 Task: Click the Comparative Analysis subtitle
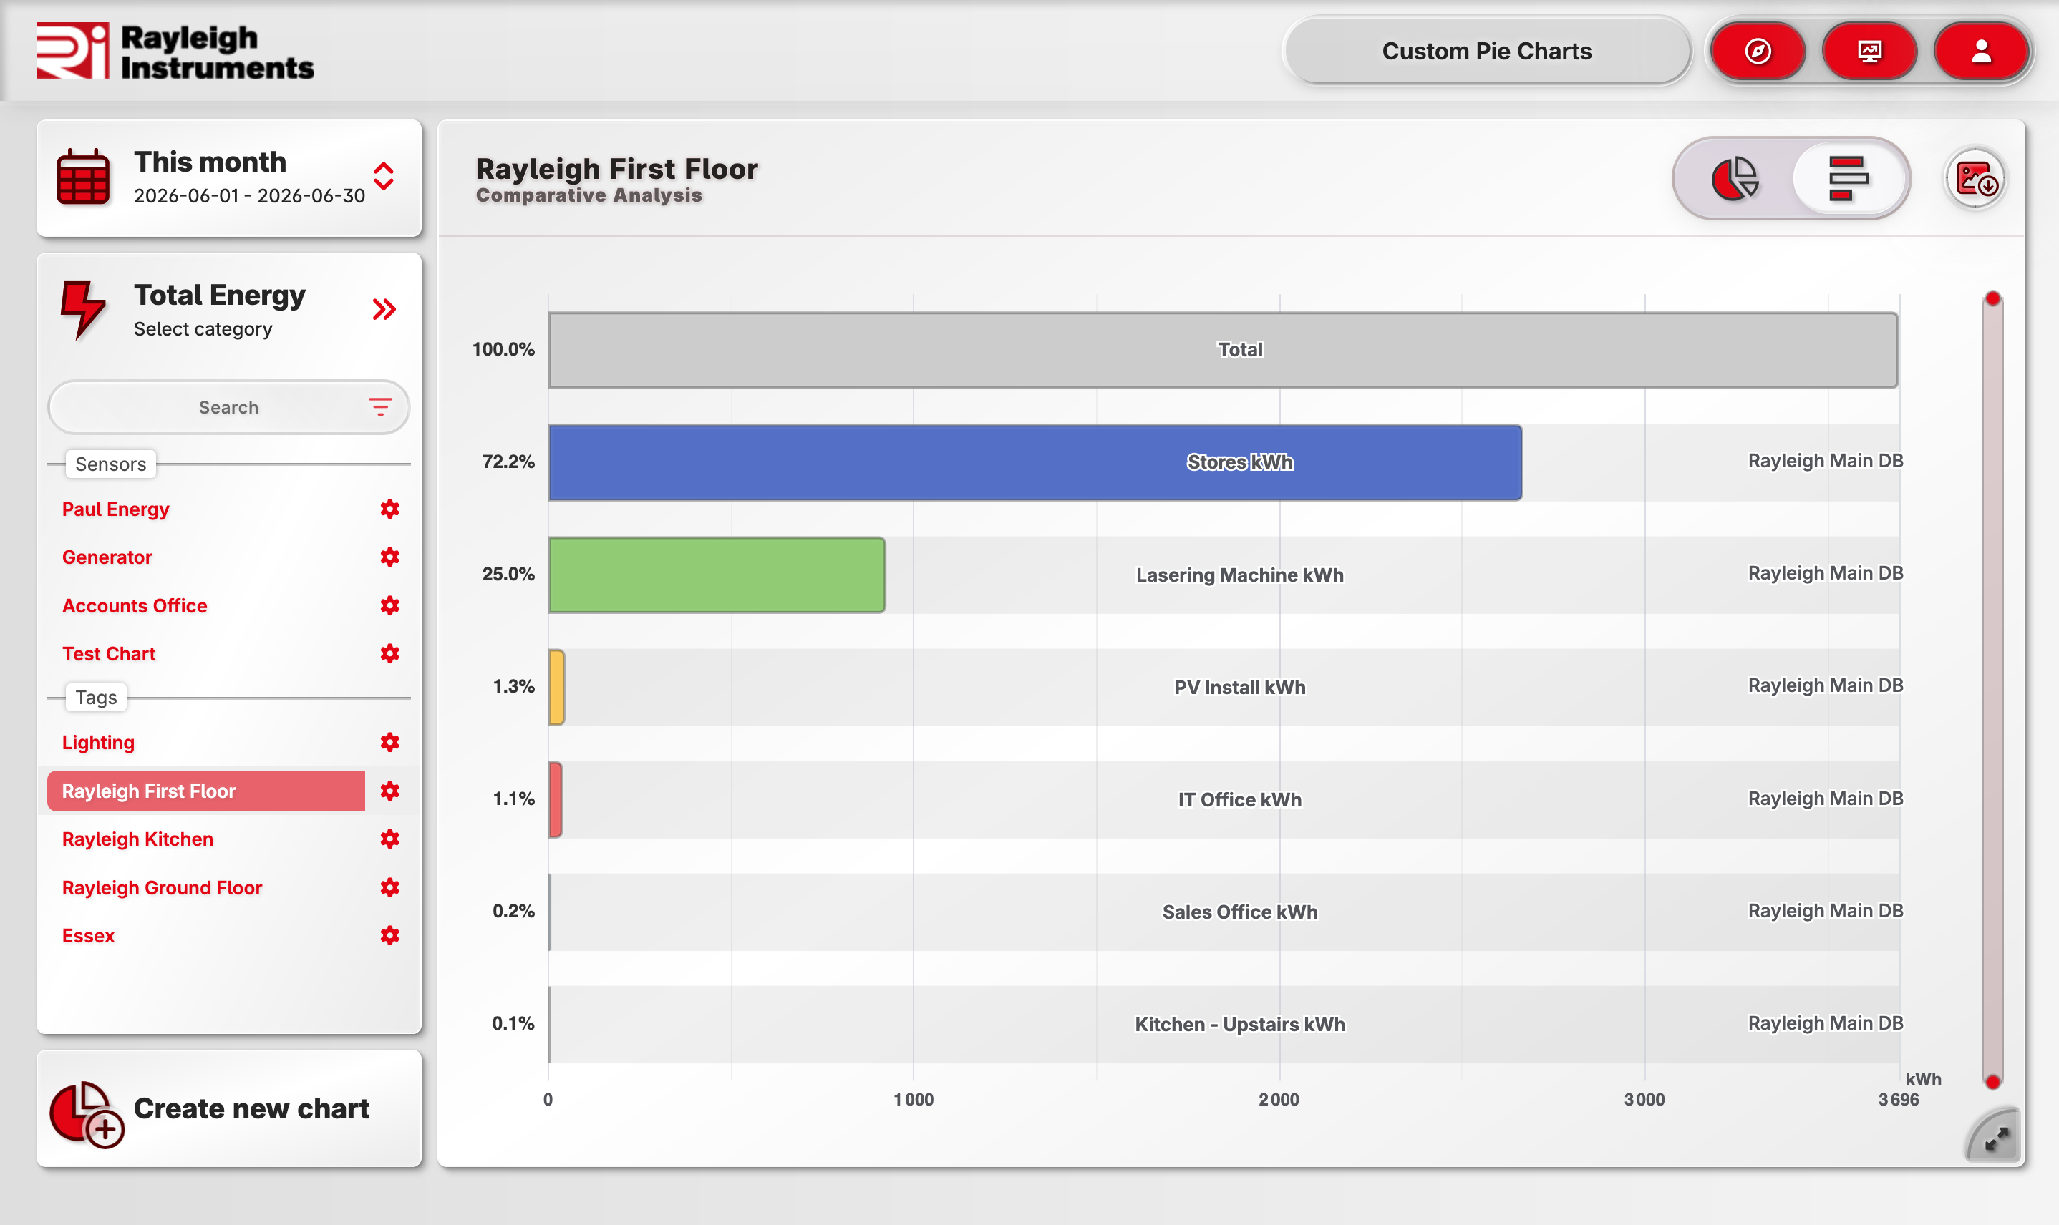(x=589, y=195)
